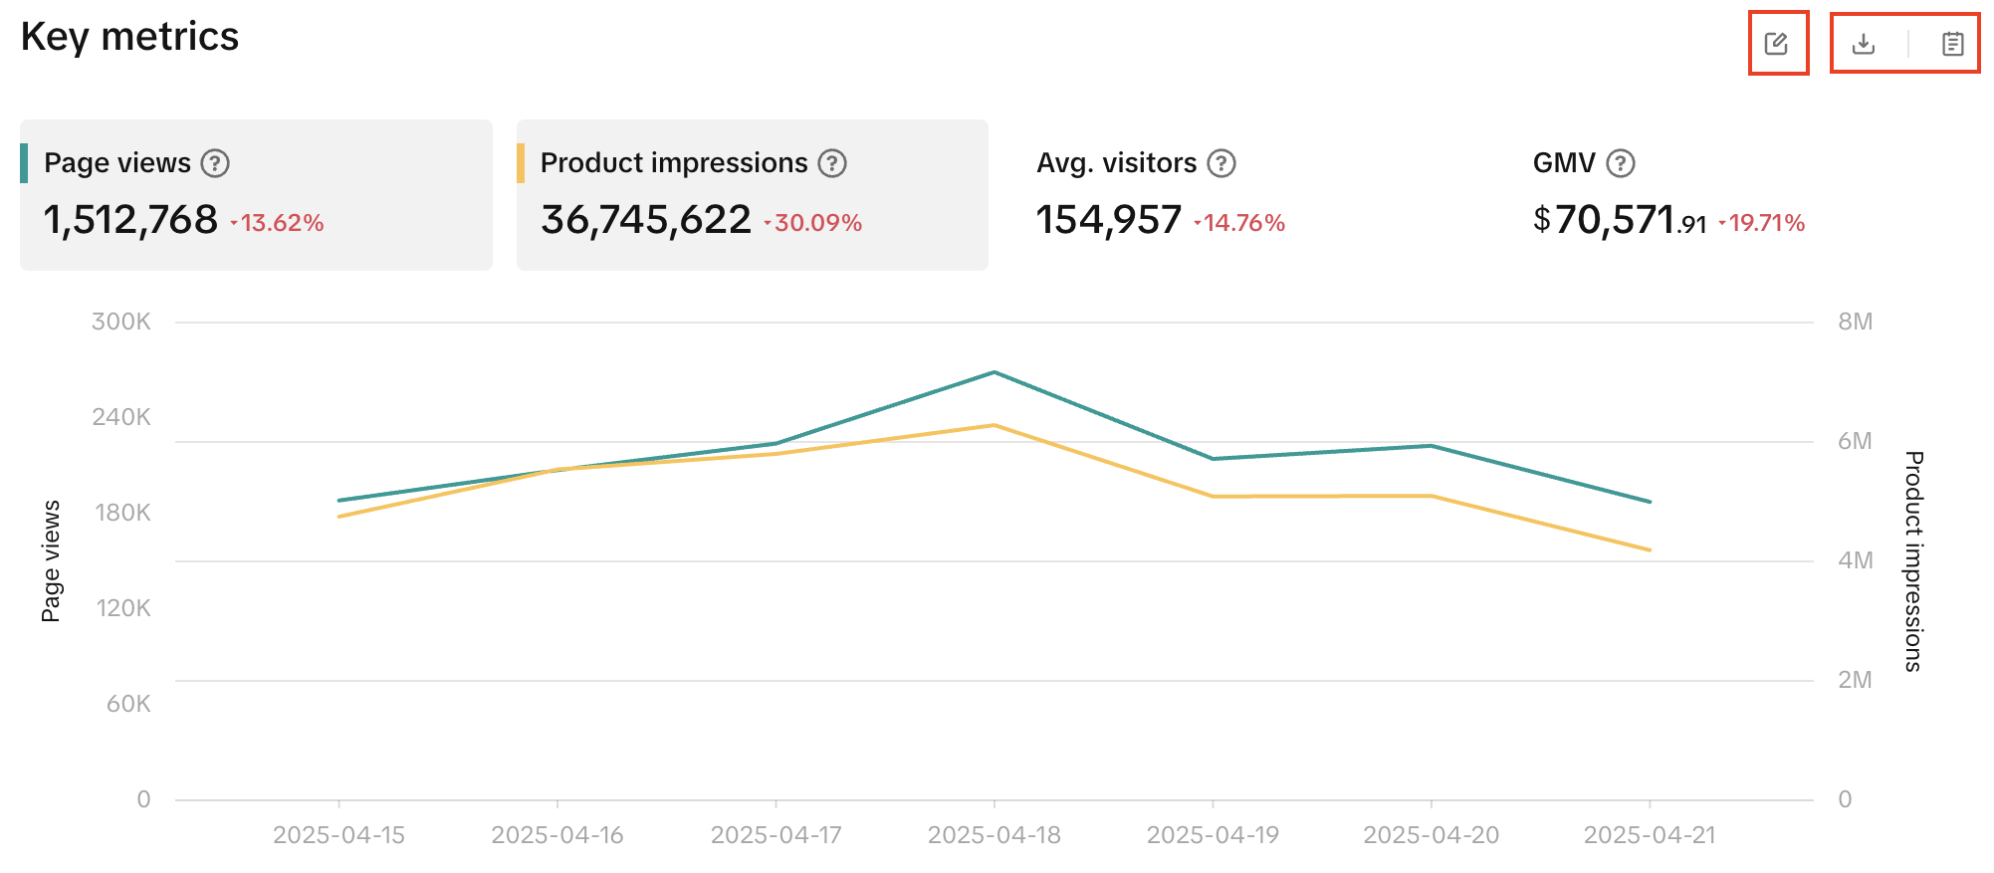Click the Page views 13.62% change indicator

point(278,223)
